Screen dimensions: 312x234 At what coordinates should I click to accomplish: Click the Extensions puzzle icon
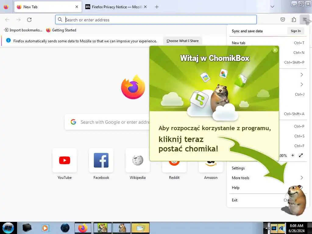(294, 19)
